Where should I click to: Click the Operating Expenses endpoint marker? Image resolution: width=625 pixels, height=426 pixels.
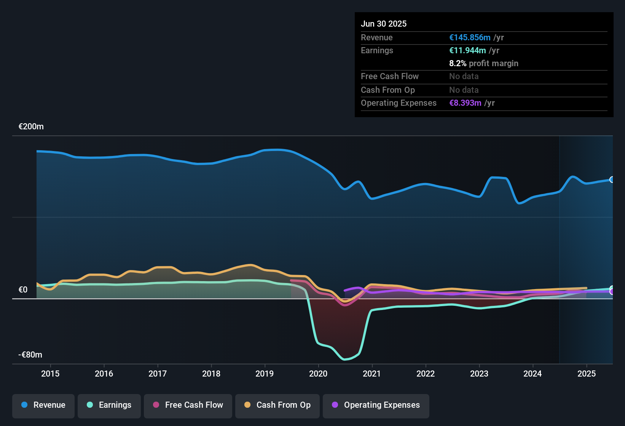click(612, 291)
